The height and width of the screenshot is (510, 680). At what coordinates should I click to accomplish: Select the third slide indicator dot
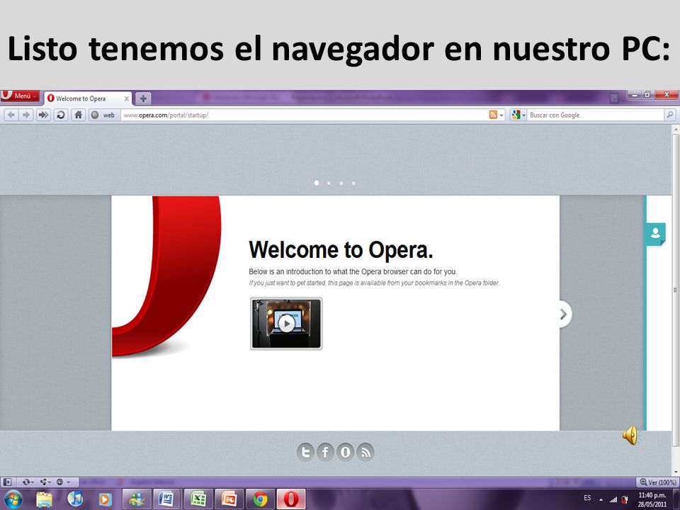(341, 183)
